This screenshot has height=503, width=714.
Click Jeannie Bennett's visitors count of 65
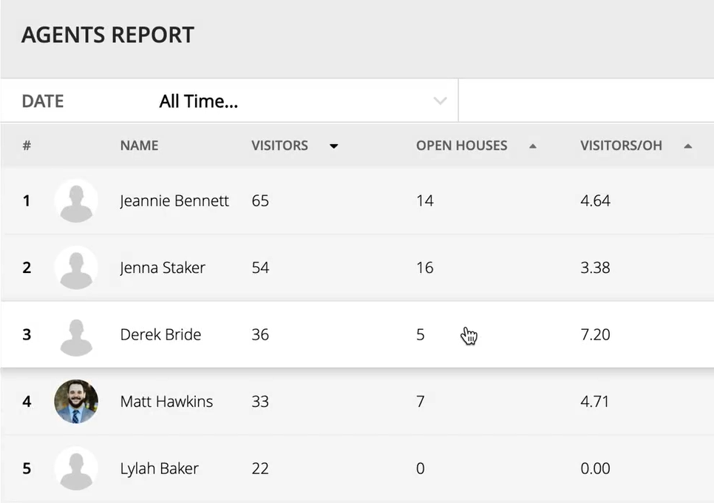coord(260,200)
